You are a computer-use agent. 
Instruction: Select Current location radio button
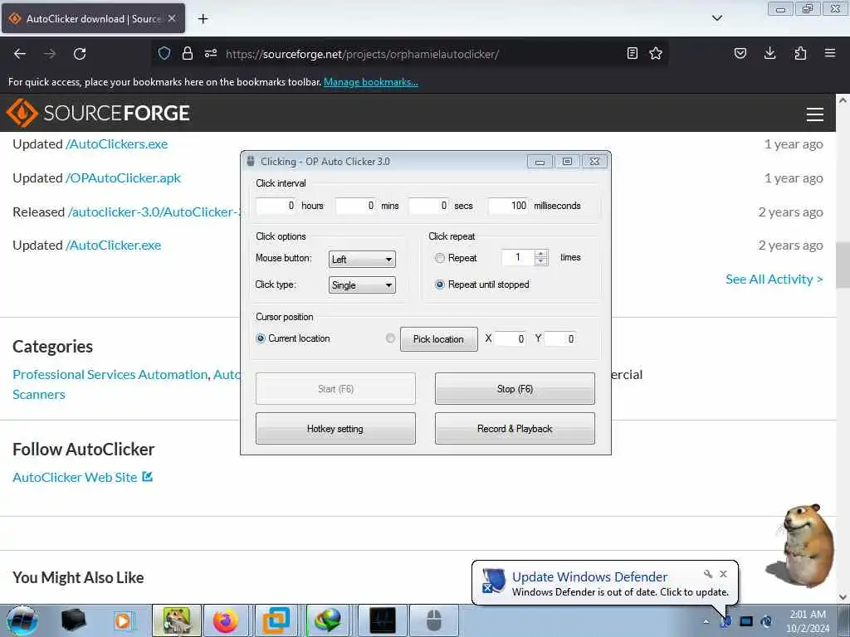point(261,338)
